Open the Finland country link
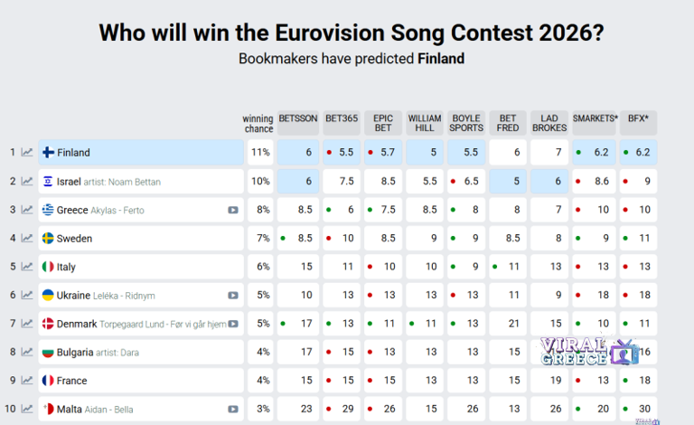Viewport: 694px width, 425px height. coord(73,153)
